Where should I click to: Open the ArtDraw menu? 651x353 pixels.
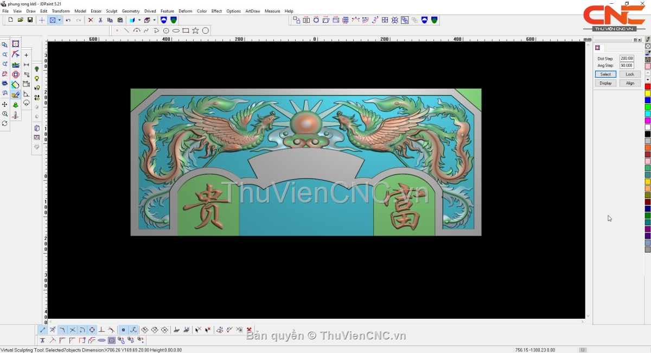coord(252,11)
